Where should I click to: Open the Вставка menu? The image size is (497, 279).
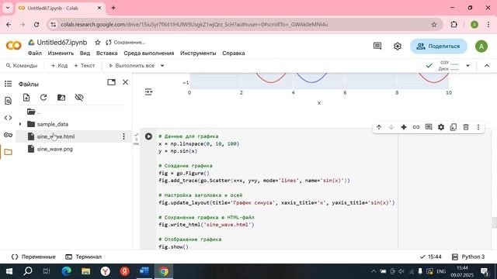point(107,53)
